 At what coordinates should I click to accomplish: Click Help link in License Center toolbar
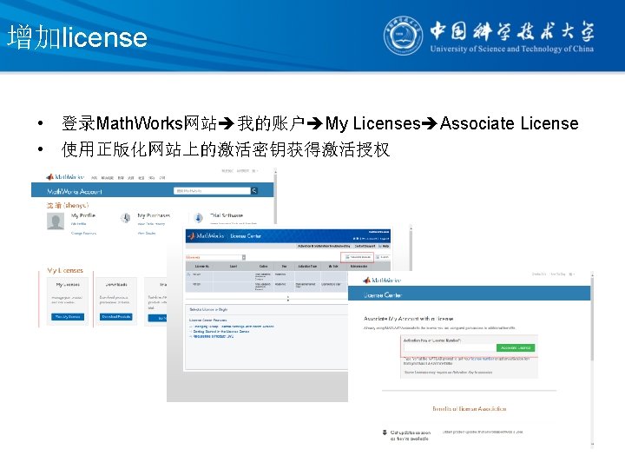coord(385,246)
